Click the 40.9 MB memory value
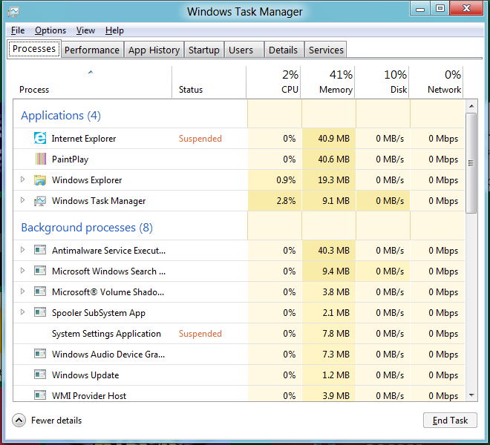490x445 pixels. tap(333, 139)
